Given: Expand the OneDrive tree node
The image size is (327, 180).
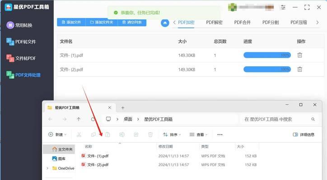Looking at the screenshot, I should coord(47,168).
